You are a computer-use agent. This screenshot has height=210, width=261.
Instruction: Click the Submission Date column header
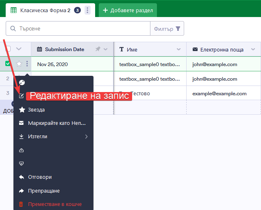72,49
